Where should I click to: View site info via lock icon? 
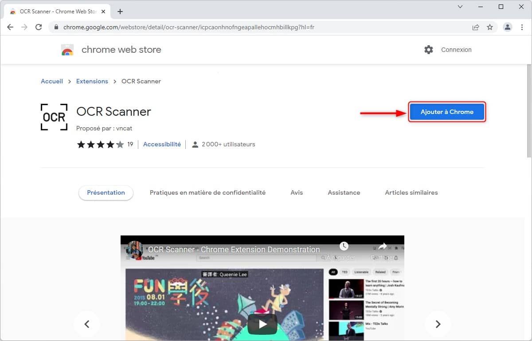[x=56, y=27]
